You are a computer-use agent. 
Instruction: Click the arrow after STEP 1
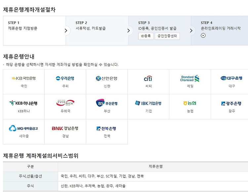(x=66, y=31)
